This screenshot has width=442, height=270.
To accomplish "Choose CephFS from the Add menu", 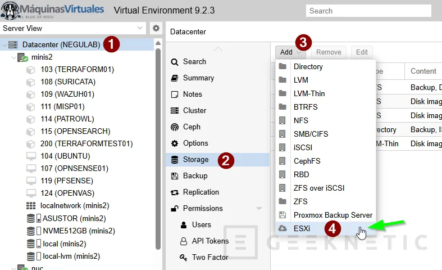I will (326, 161).
